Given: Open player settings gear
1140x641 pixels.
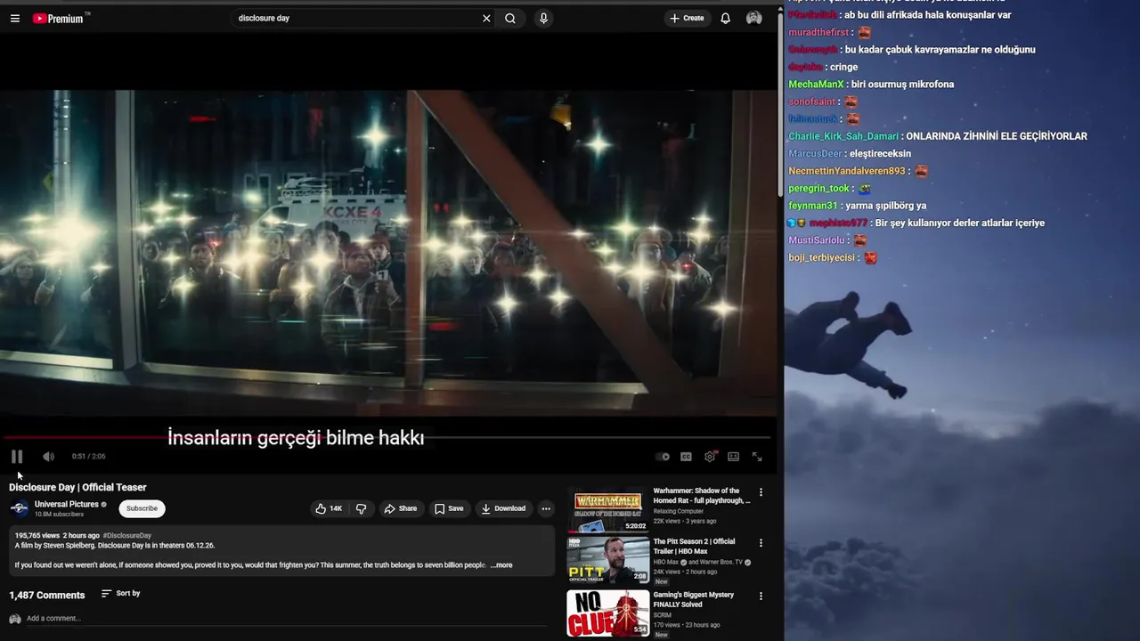Looking at the screenshot, I should [710, 457].
